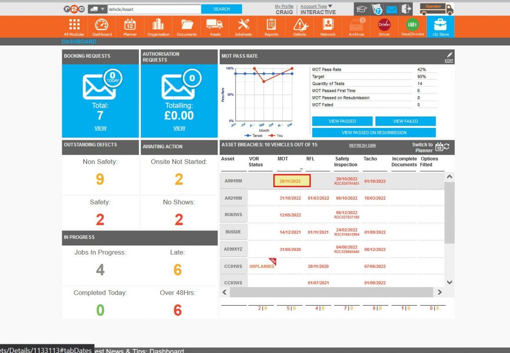
Task: Click the REFRESH DATA link
Action: (363, 145)
